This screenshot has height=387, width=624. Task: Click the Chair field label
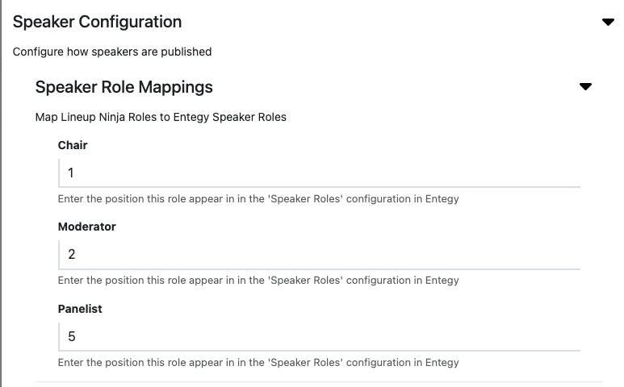73,145
